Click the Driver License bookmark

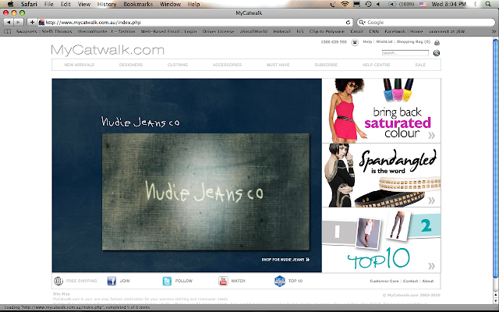click(218, 31)
